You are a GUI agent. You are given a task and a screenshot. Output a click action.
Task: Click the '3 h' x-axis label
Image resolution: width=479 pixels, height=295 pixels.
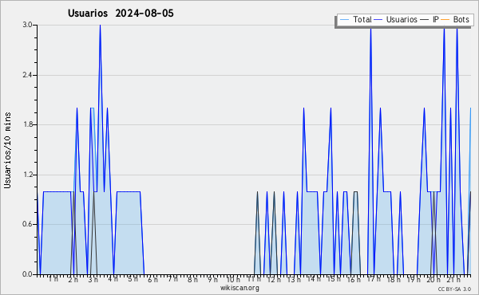(x=93, y=280)
